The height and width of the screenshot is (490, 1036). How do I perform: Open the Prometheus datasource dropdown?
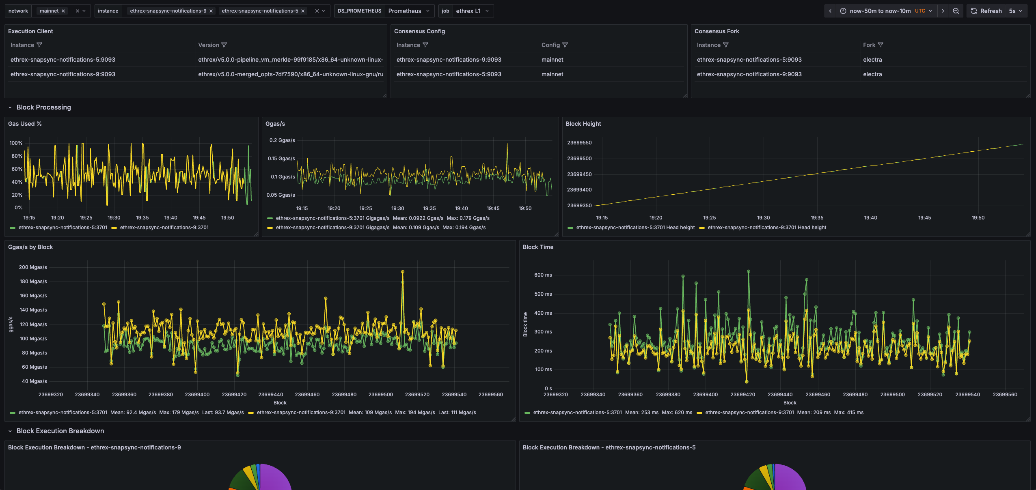coord(408,11)
